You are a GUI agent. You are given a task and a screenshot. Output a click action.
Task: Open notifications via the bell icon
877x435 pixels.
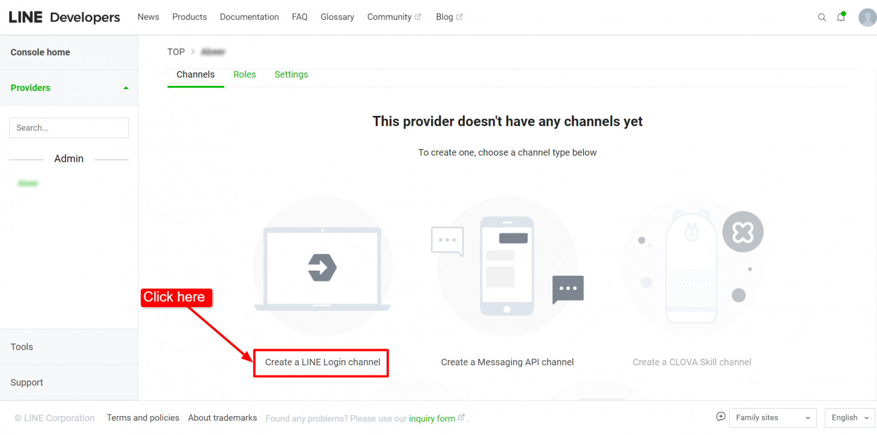tap(840, 17)
